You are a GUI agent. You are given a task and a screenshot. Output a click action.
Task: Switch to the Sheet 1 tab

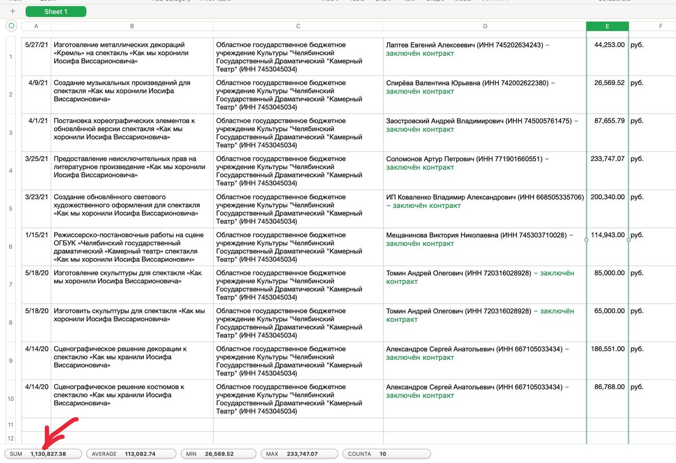(55, 12)
